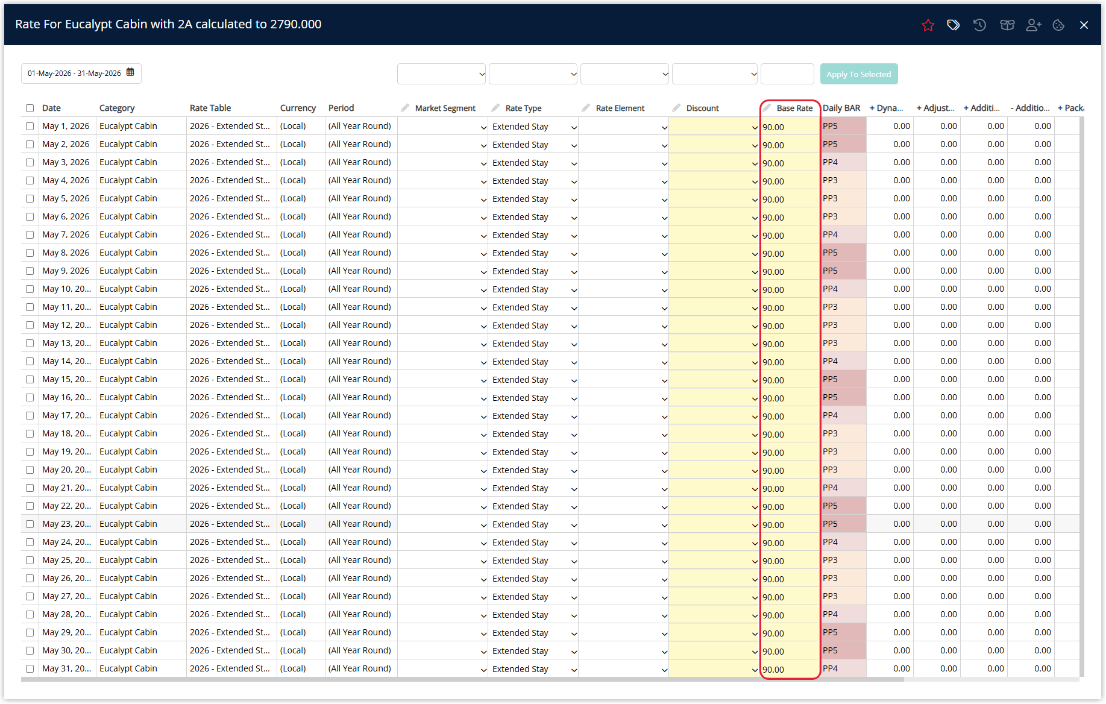Open Rate Type dropdown for May 1 row

point(533,127)
